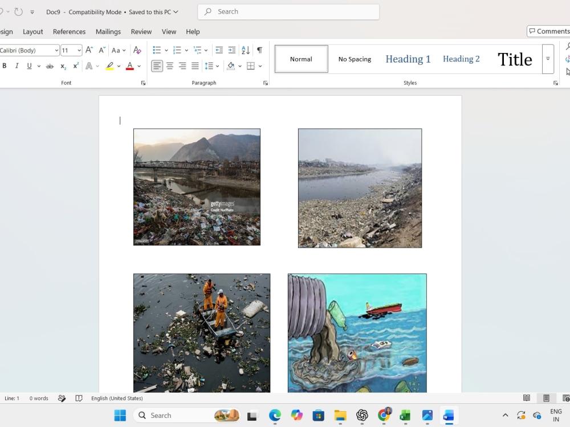570x427 pixels.
Task: Click Clear All Formatting icon
Action: (137, 50)
